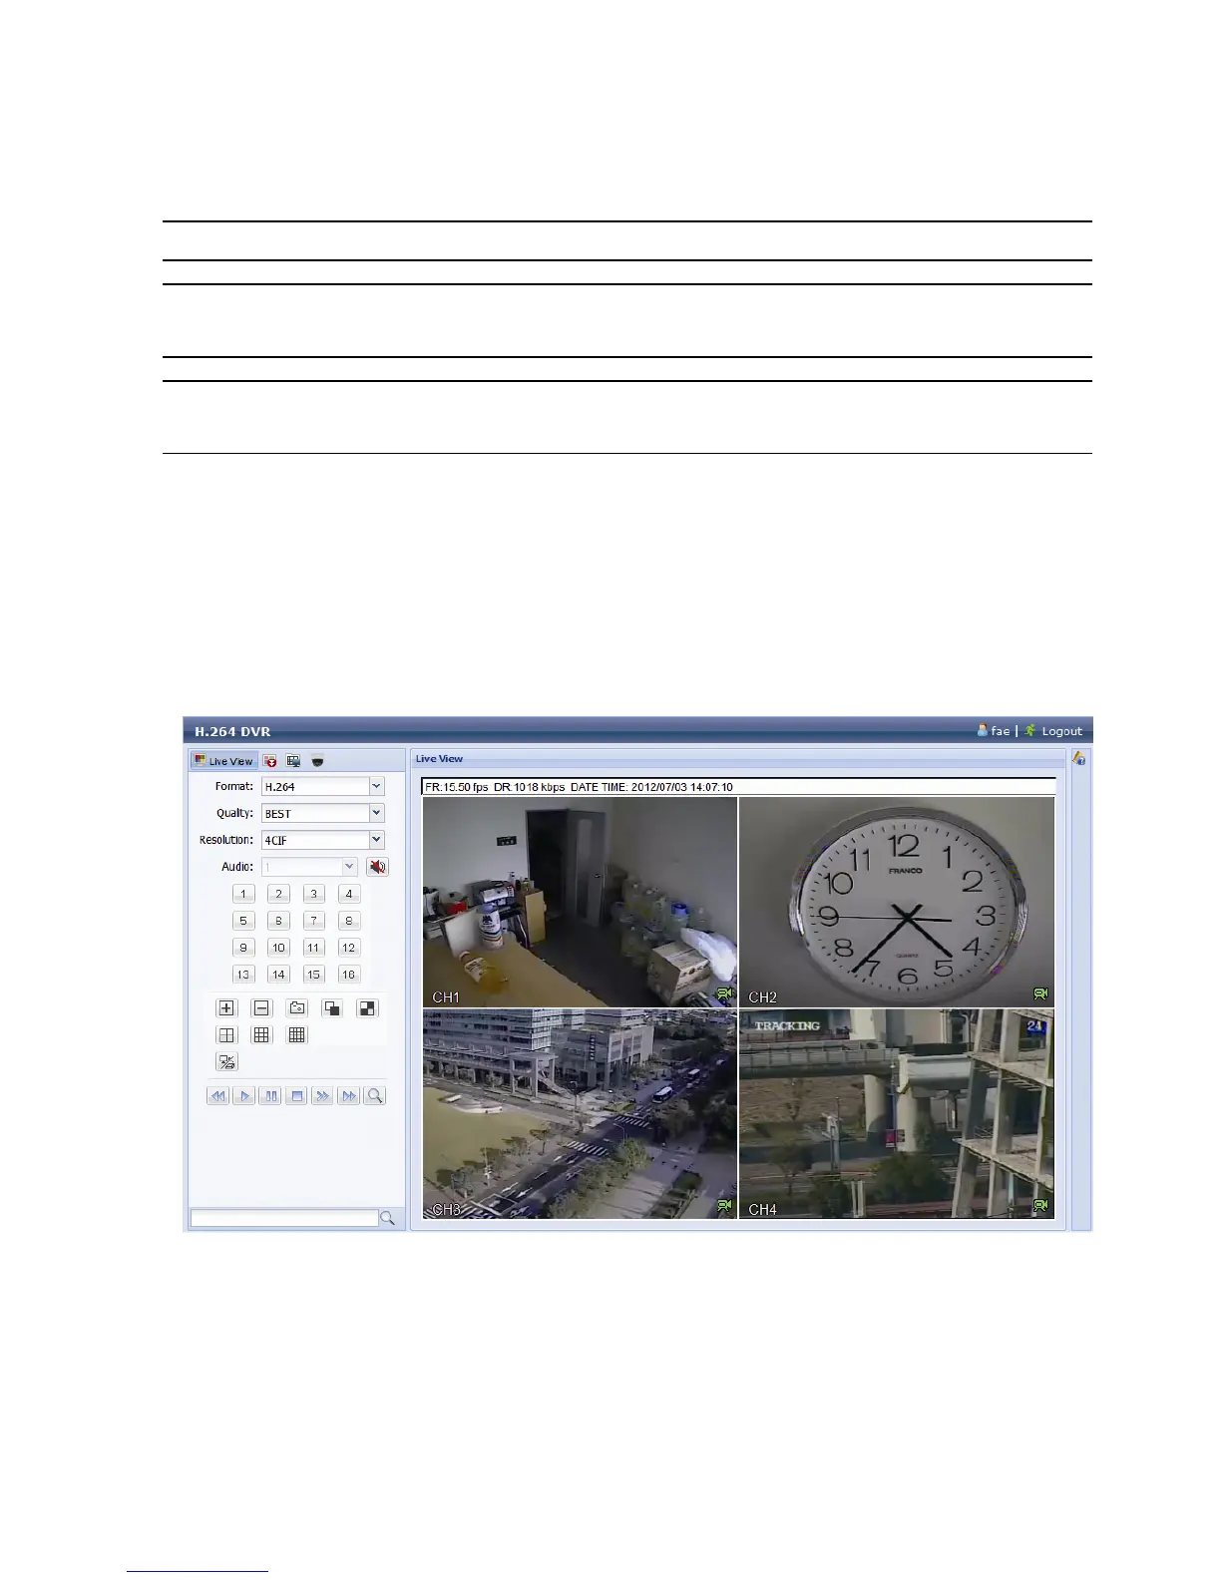Click the FR:15.50 fps status text
The height and width of the screenshot is (1580, 1221).
click(457, 787)
